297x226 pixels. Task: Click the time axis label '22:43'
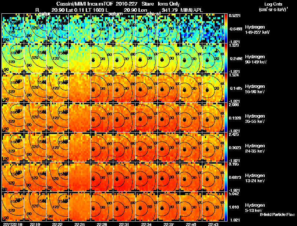pyautogui.click(x=213, y=224)
